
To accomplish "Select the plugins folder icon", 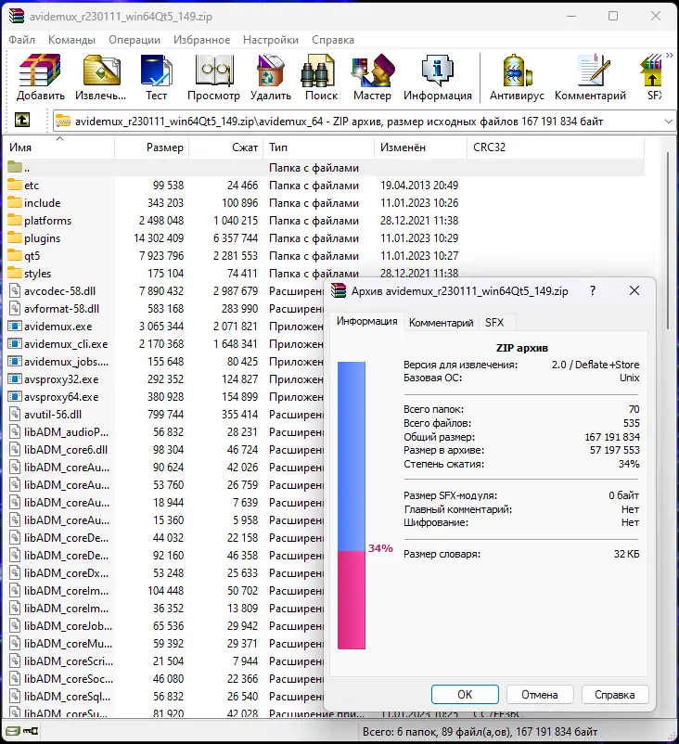I will coord(15,237).
